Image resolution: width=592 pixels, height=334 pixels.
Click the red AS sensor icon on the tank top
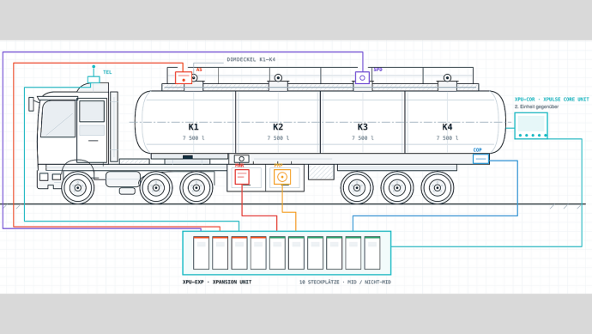coord(184,78)
